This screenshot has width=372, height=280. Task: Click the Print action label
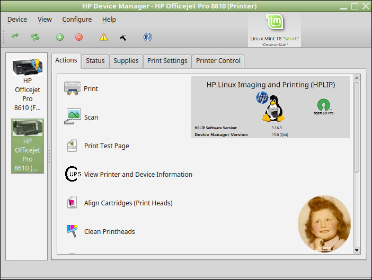click(91, 89)
